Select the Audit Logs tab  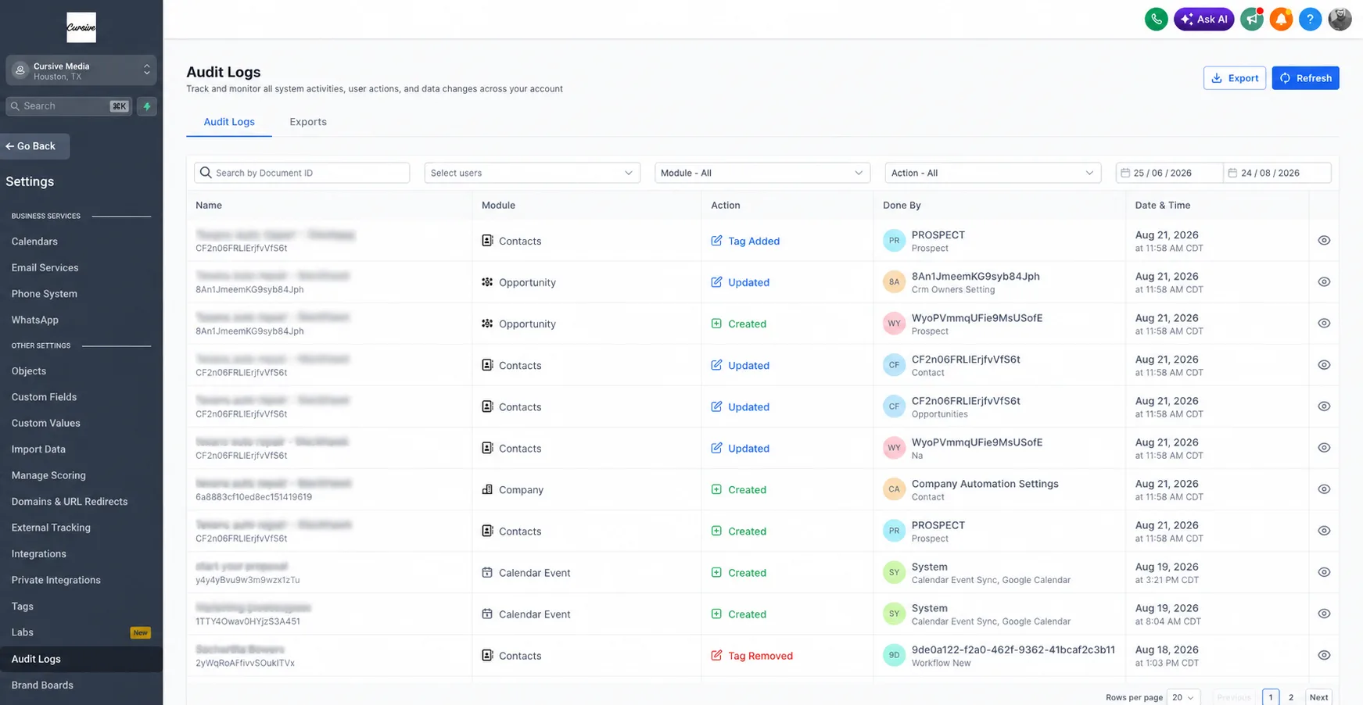click(x=229, y=122)
